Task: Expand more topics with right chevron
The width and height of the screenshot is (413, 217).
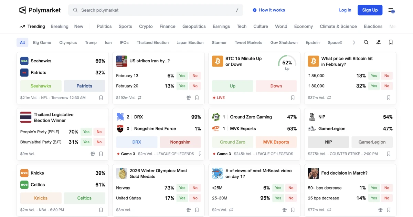Action: point(354,43)
